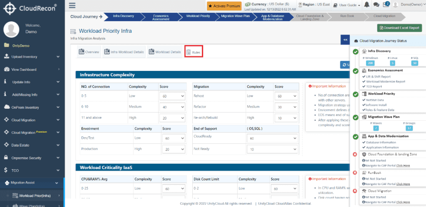The image size is (426, 207).
Task: Click the Data Estate icon
Action: (x=7, y=145)
